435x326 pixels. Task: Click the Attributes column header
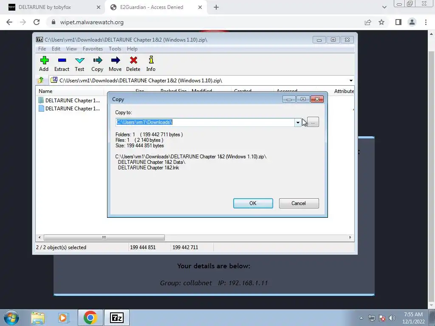(344, 91)
